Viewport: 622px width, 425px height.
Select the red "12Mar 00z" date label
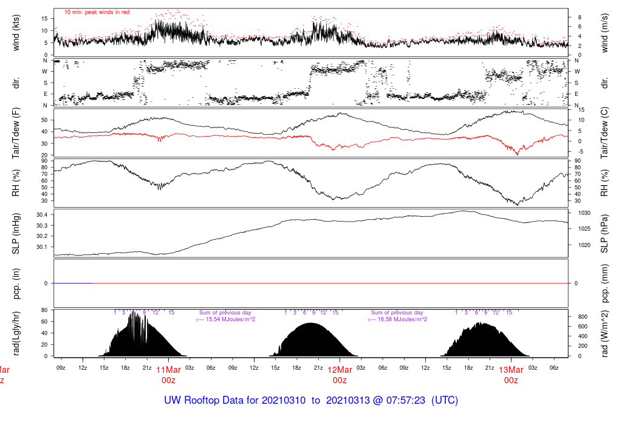(x=340, y=375)
